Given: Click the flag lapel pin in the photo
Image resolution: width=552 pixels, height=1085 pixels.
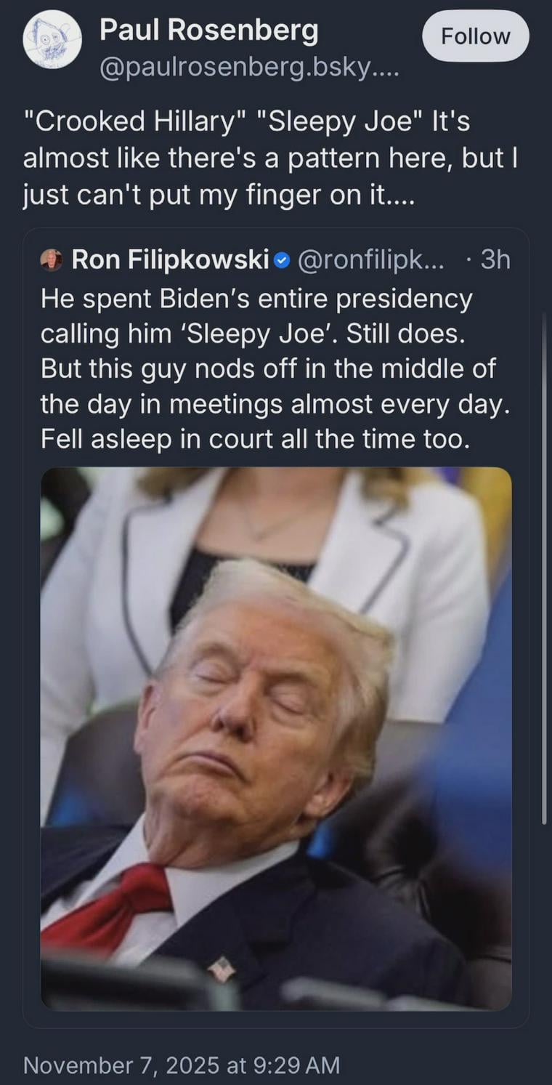Looking at the screenshot, I should [221, 969].
